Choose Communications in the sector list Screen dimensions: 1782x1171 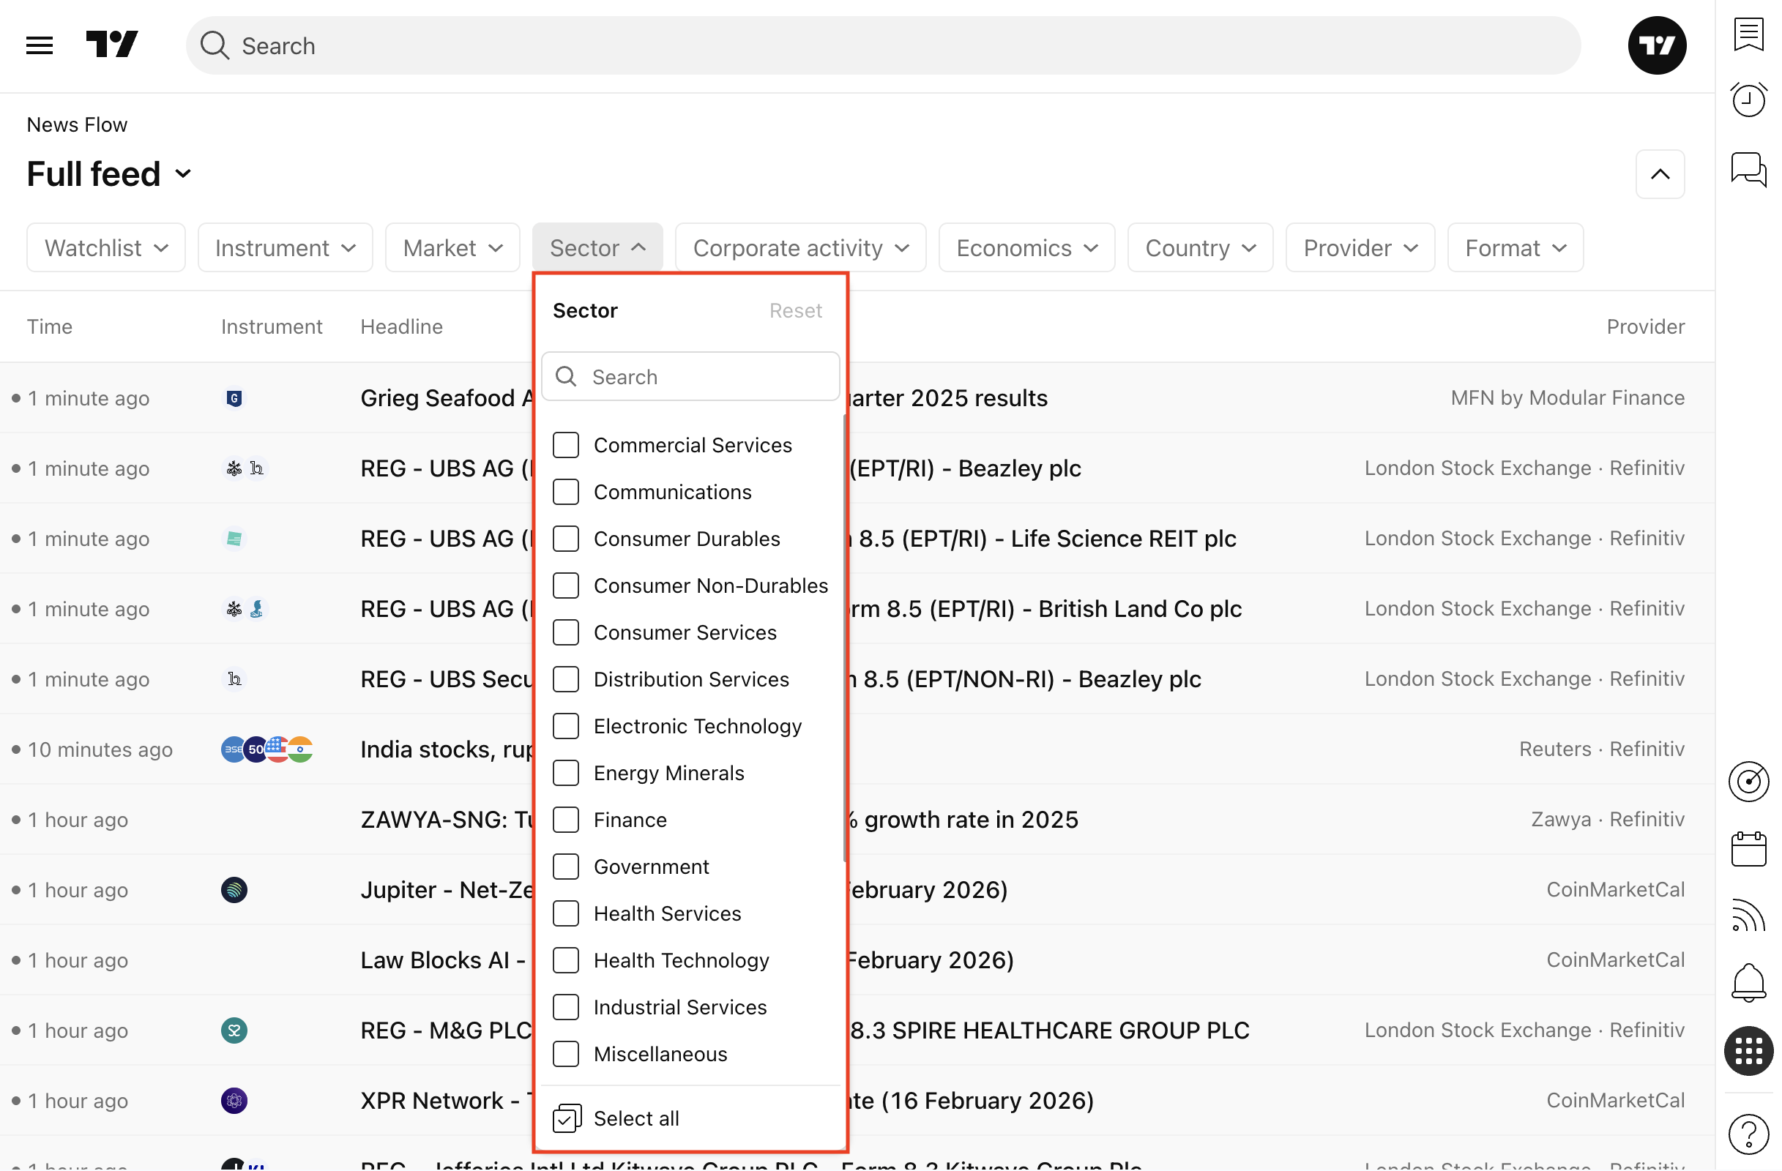pos(566,493)
